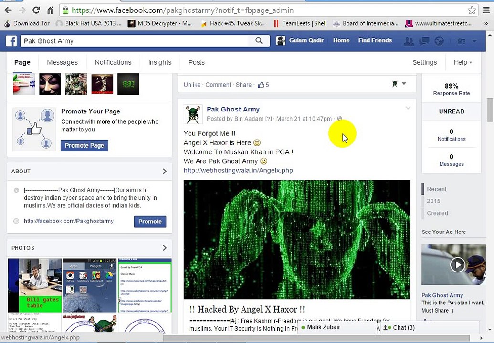Reload the page with the refresh icon
Image resolution: width=494 pixels, height=343 pixels.
[x=36, y=10]
